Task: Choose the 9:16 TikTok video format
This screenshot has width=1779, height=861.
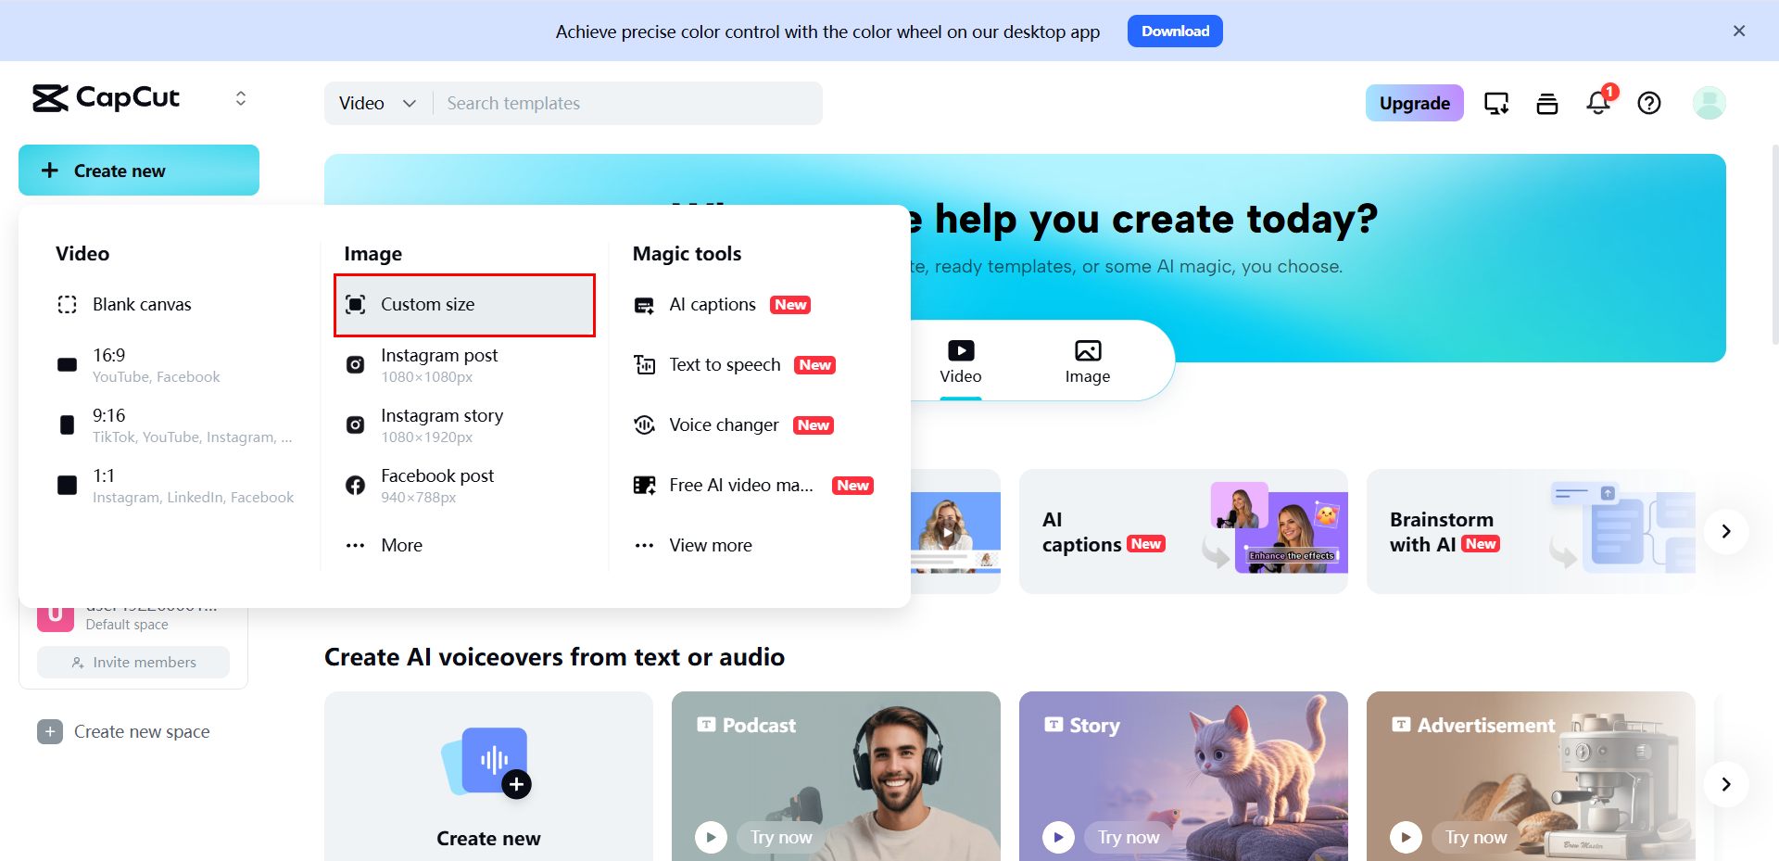Action: click(x=174, y=425)
